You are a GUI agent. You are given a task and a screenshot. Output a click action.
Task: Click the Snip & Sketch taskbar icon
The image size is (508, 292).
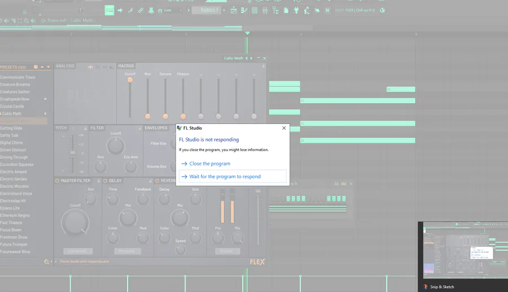426,287
